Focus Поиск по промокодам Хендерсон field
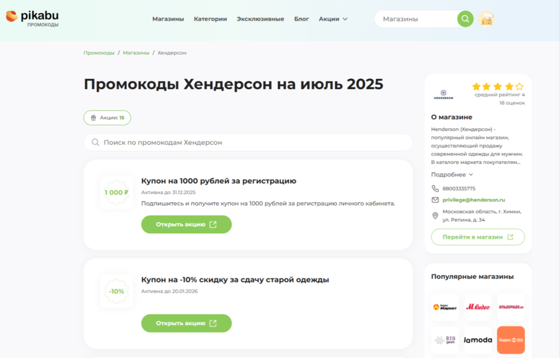The image size is (560, 358). [x=248, y=143]
